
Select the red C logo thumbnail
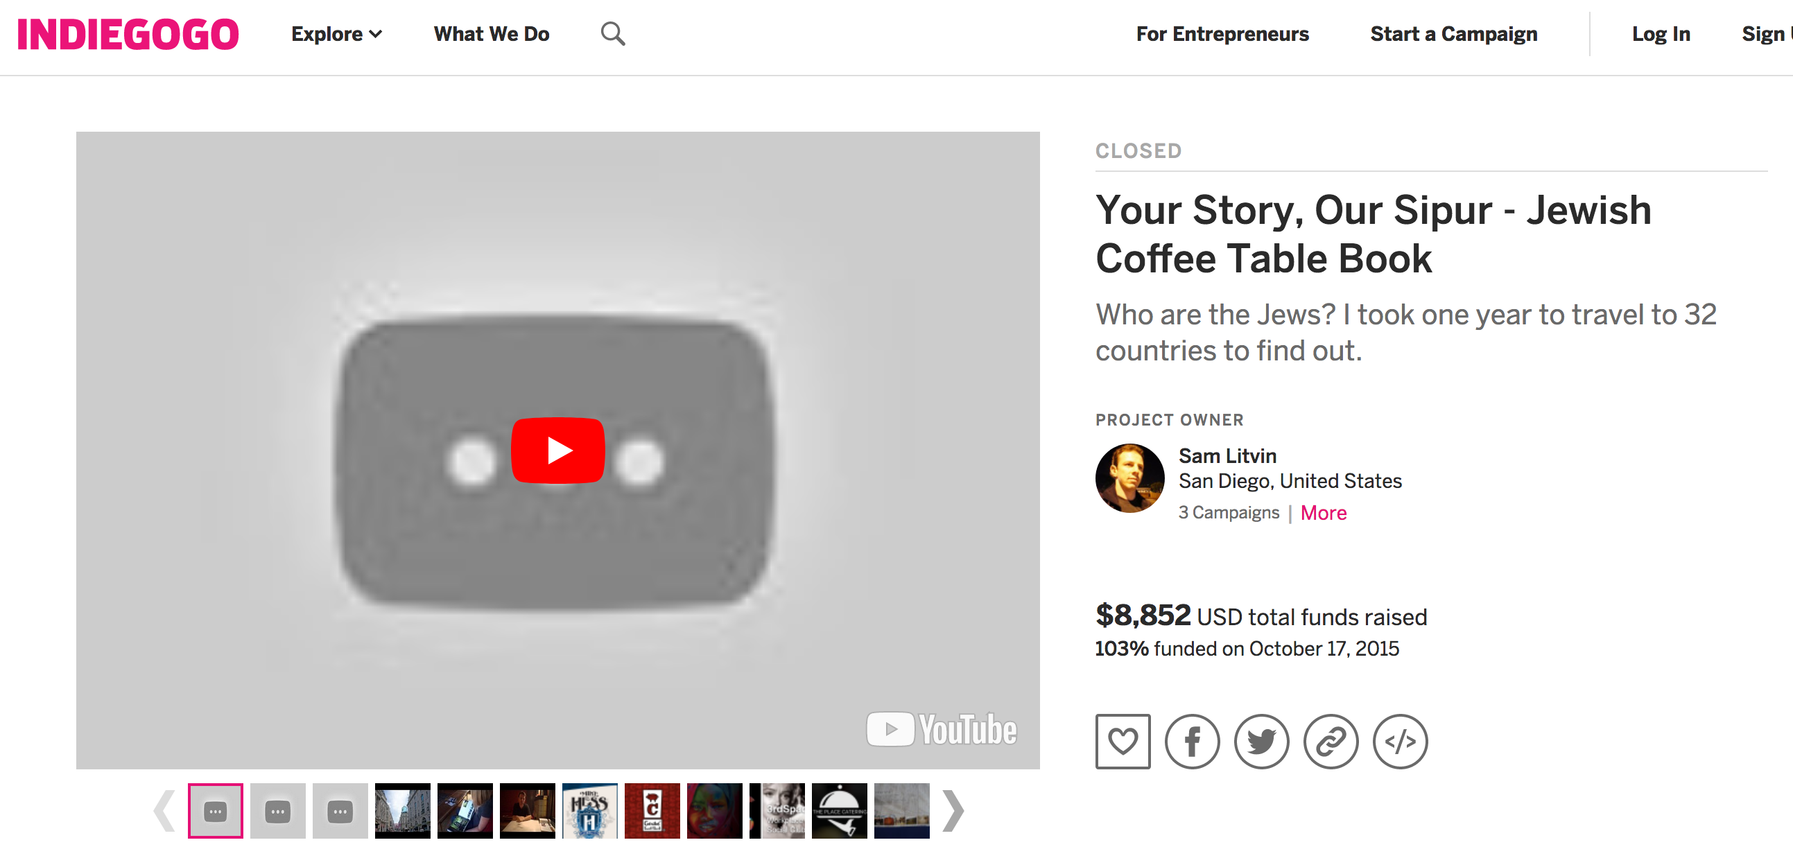(x=652, y=811)
